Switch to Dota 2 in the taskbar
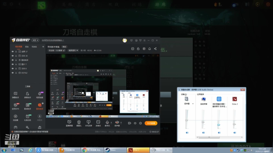 click(x=138, y=150)
